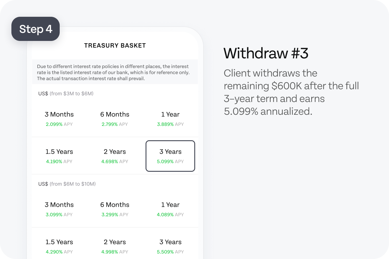Click the Withdraw #3 heading
Screen dimensions: 389x259
coord(266,53)
